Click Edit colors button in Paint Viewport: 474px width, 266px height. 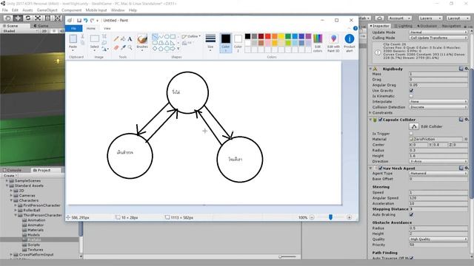point(318,43)
